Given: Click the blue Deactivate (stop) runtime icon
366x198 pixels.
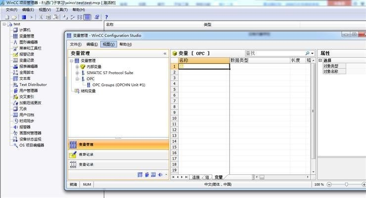Looking at the screenshot, I should [x=24, y=17].
